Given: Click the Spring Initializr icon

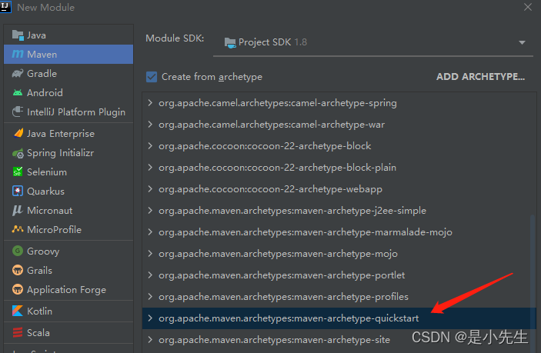Looking at the screenshot, I should point(18,153).
